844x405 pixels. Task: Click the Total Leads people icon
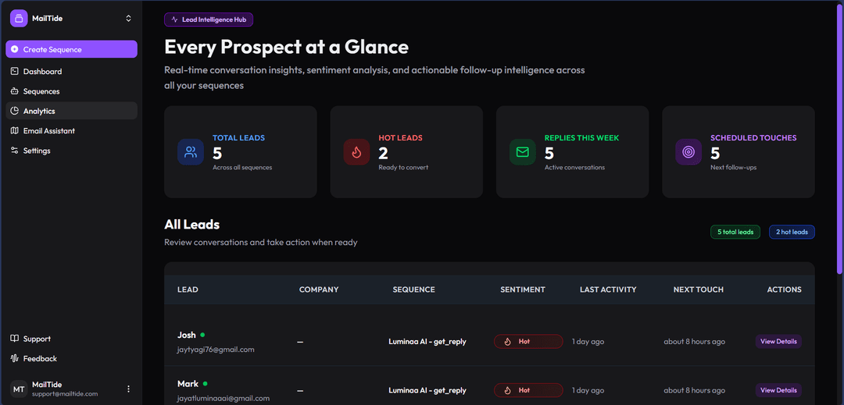pos(191,152)
